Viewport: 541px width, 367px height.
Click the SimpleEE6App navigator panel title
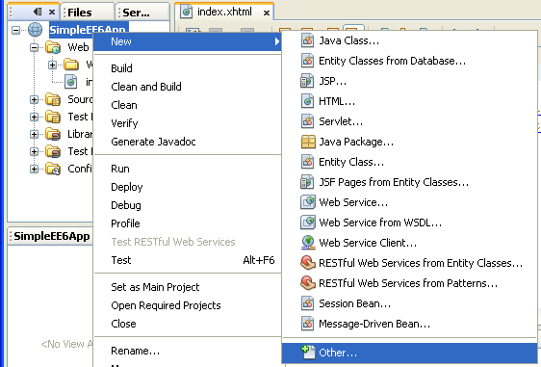(x=51, y=237)
